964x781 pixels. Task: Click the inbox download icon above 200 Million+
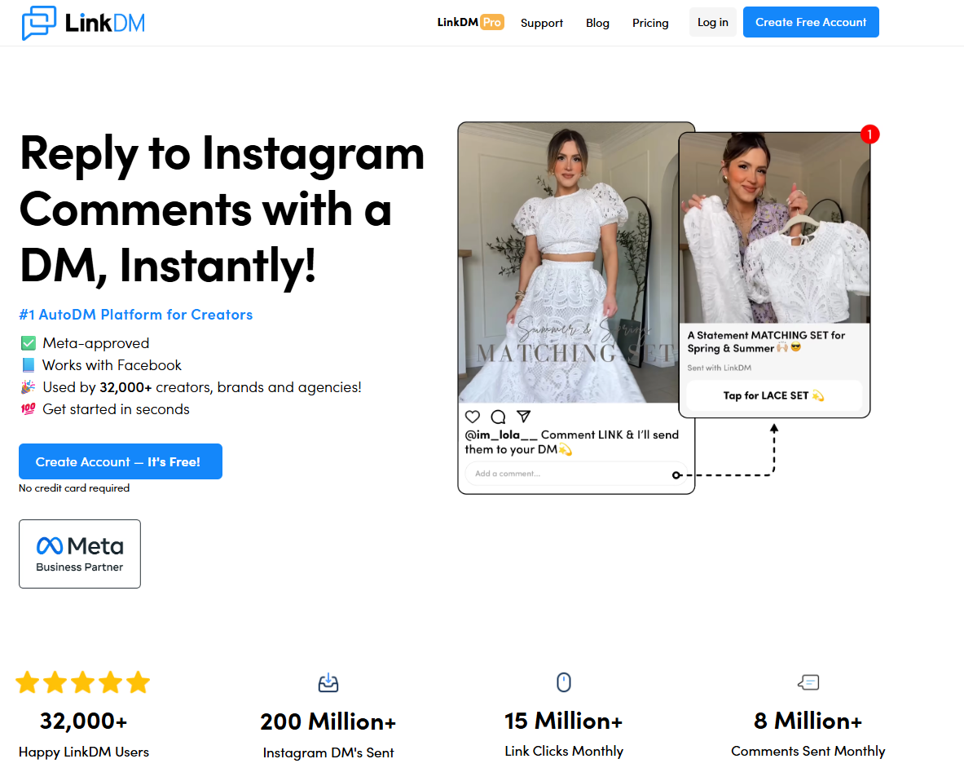328,682
